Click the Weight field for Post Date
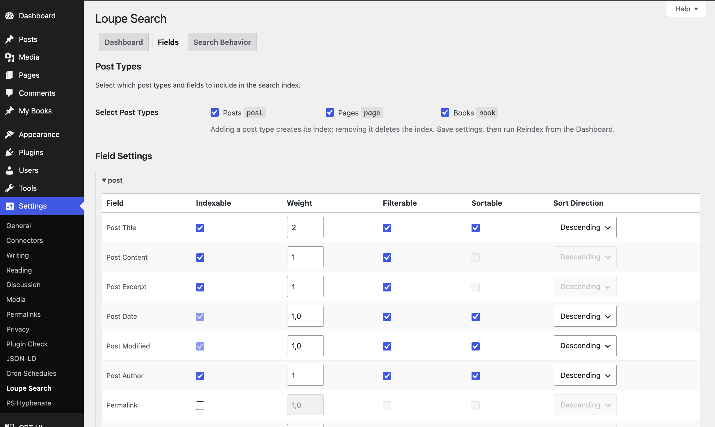The width and height of the screenshot is (715, 427). tap(305, 316)
